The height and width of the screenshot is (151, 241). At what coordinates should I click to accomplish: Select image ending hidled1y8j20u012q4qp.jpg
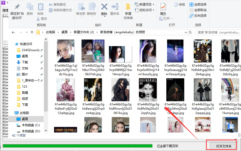[x=66, y=97]
